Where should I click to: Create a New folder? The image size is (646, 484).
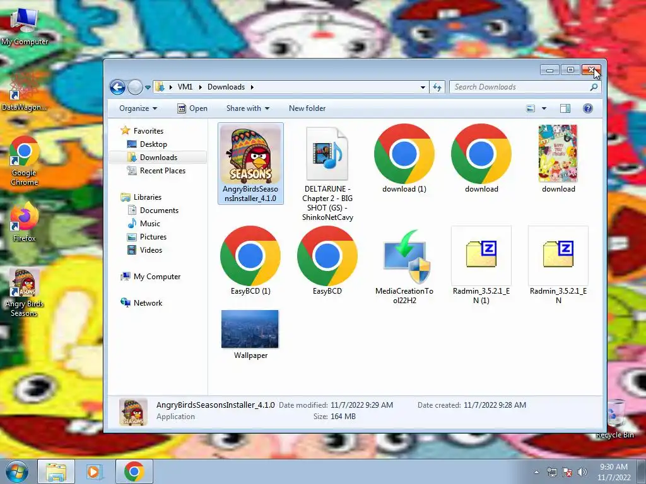pos(307,108)
